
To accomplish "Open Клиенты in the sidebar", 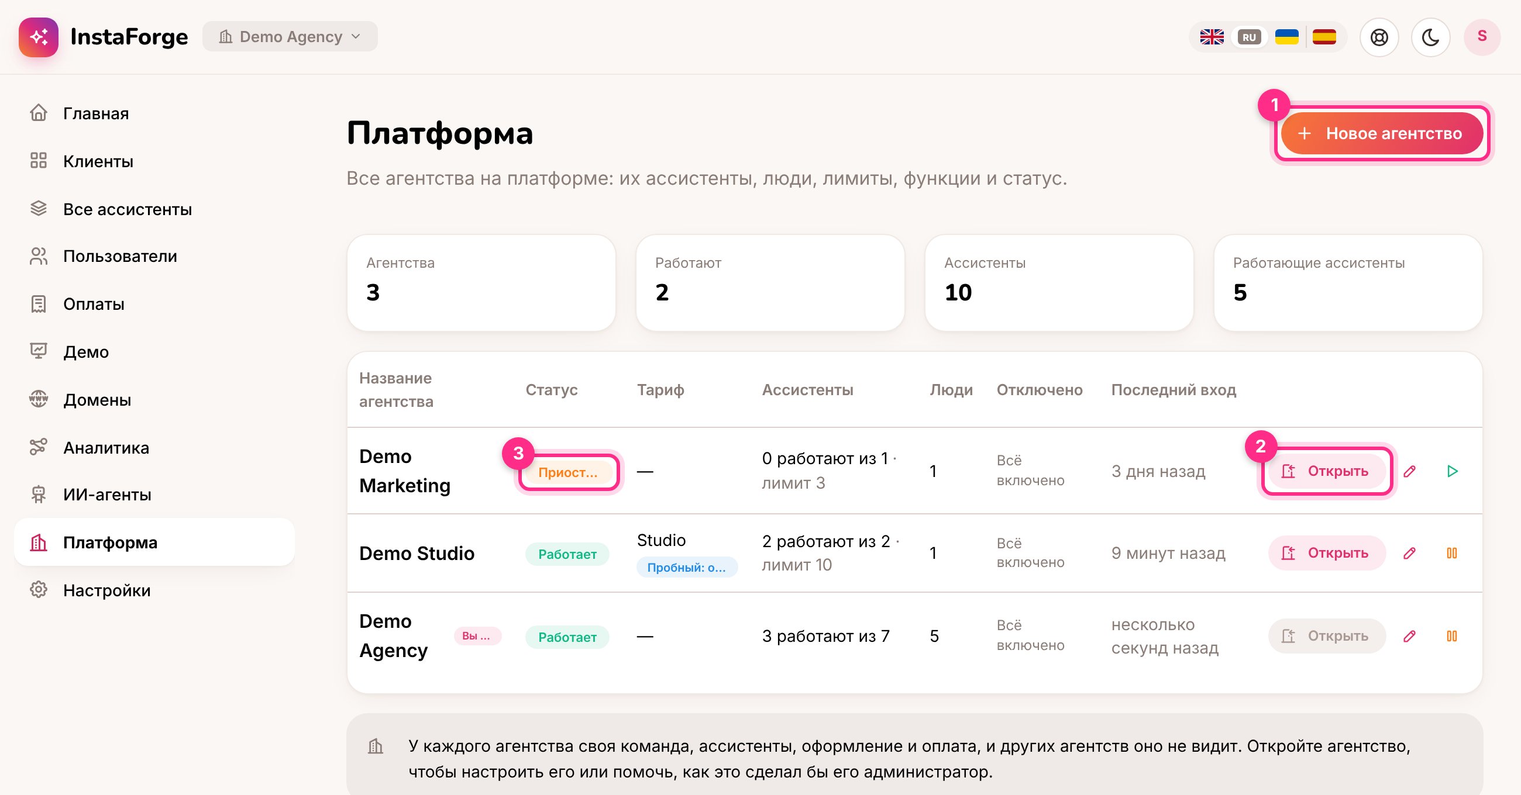I will pyautogui.click(x=154, y=161).
